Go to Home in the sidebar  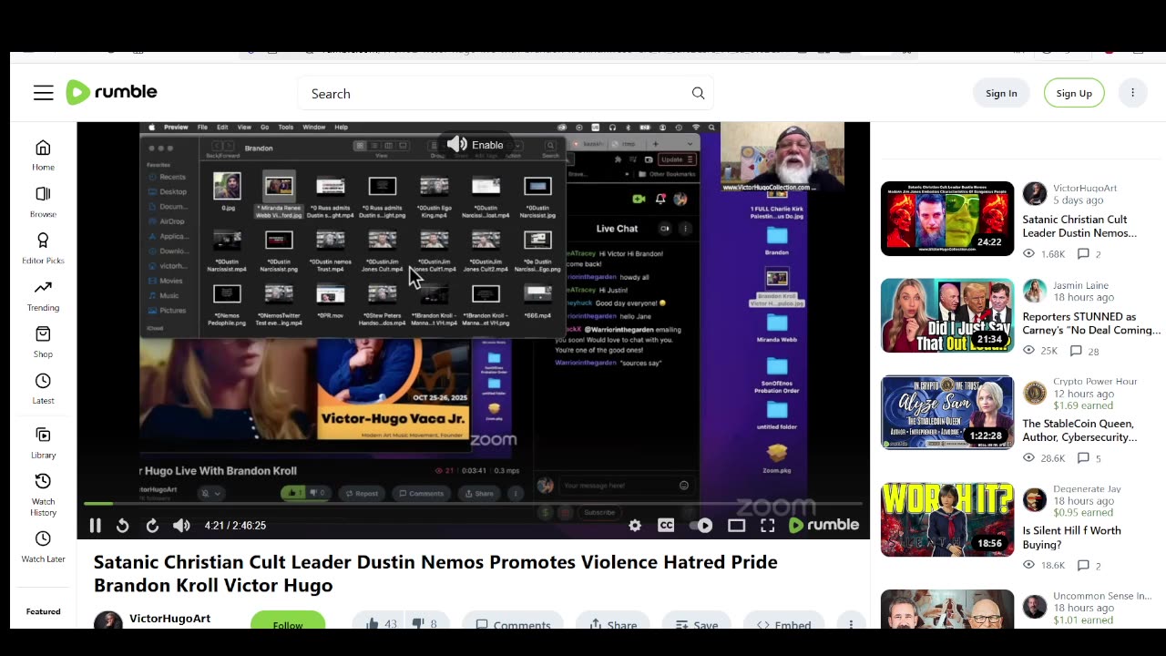[x=43, y=155]
